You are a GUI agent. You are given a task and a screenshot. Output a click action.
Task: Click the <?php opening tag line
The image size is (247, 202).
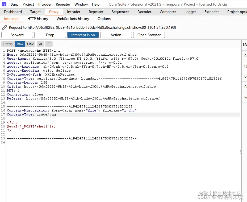point(12,122)
